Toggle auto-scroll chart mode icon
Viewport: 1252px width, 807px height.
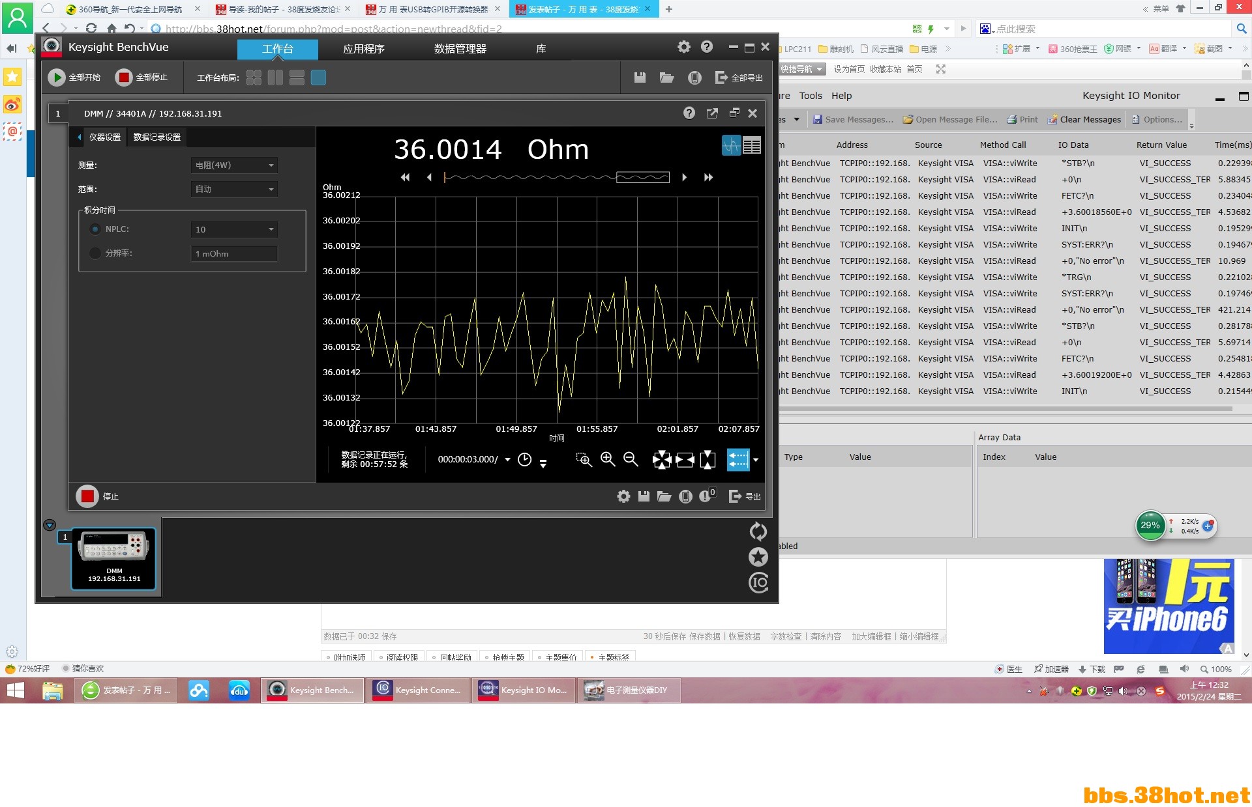coord(738,460)
